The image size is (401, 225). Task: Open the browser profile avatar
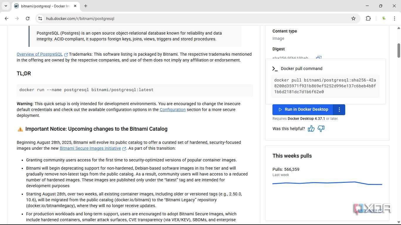[384, 18]
